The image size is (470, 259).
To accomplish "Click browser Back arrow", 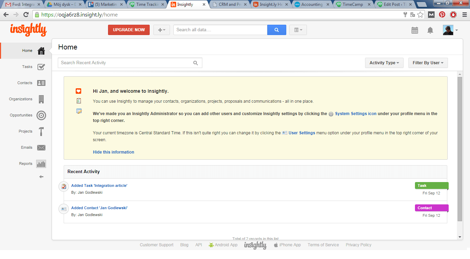I will (6, 15).
